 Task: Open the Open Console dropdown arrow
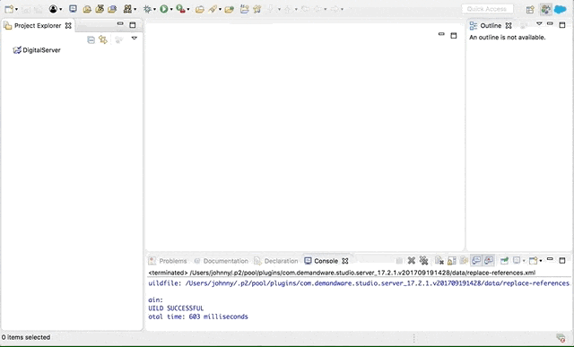click(541, 261)
